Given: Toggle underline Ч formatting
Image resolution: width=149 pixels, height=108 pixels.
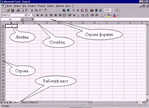Looking at the screenshot, I should click(46, 15).
